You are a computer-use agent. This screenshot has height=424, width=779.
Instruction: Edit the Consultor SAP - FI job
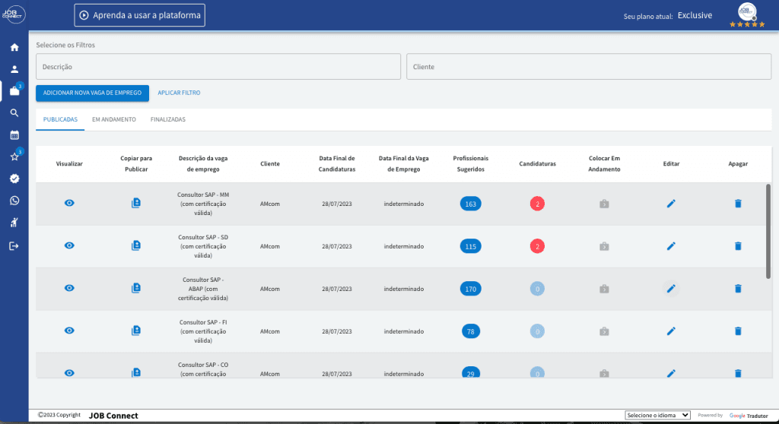tap(671, 331)
